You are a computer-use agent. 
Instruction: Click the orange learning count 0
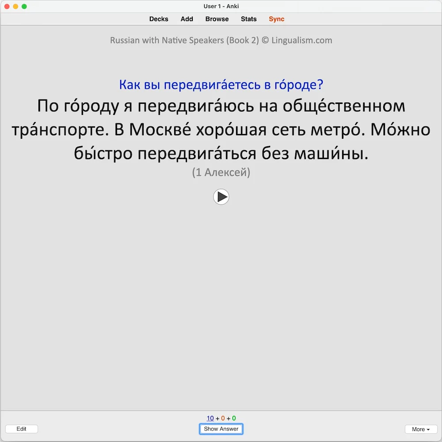tap(223, 418)
